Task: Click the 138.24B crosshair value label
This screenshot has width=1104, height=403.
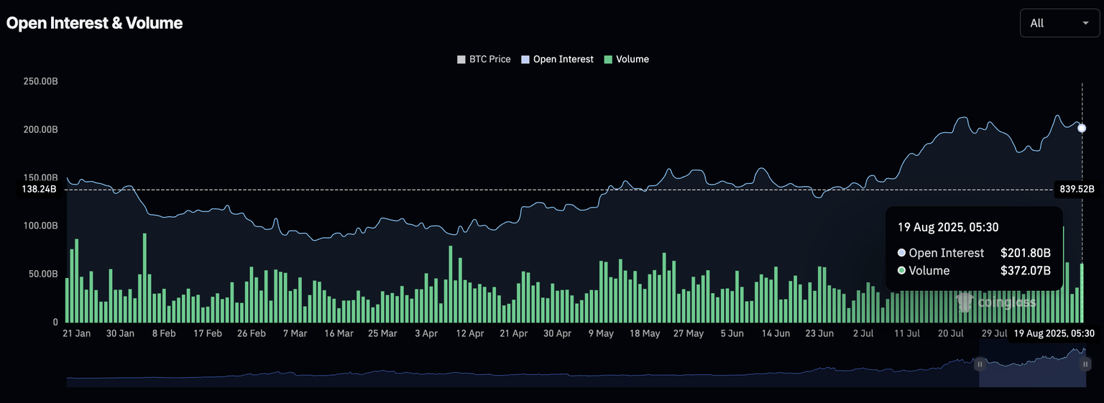Action: click(39, 190)
